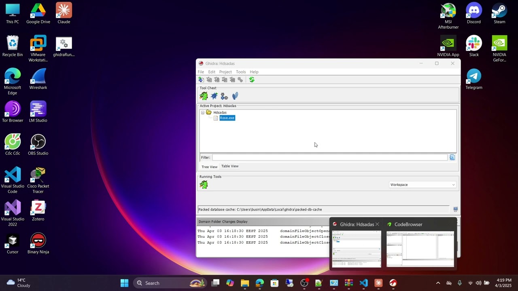Open clock and date at 4:19 PM
This screenshot has height=291, width=518.
[x=504, y=283]
